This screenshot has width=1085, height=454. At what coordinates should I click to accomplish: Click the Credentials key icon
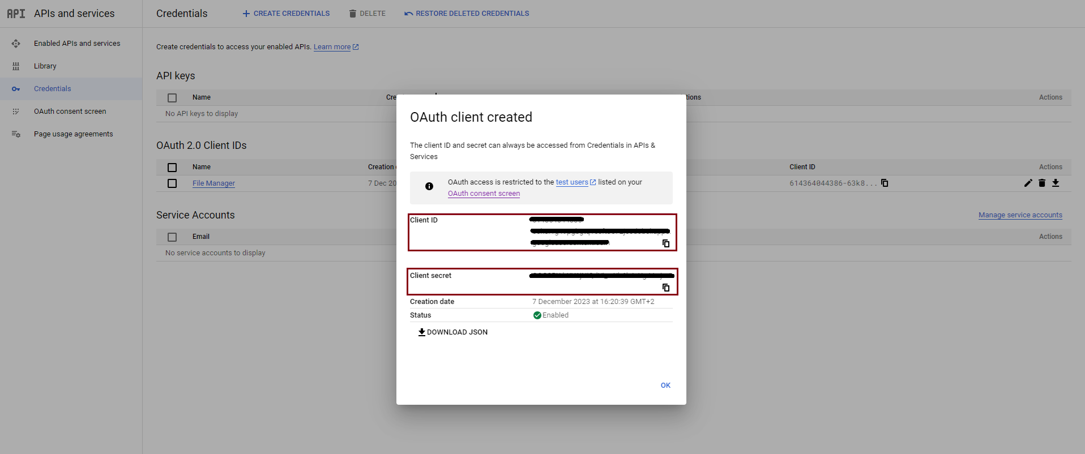click(x=16, y=89)
